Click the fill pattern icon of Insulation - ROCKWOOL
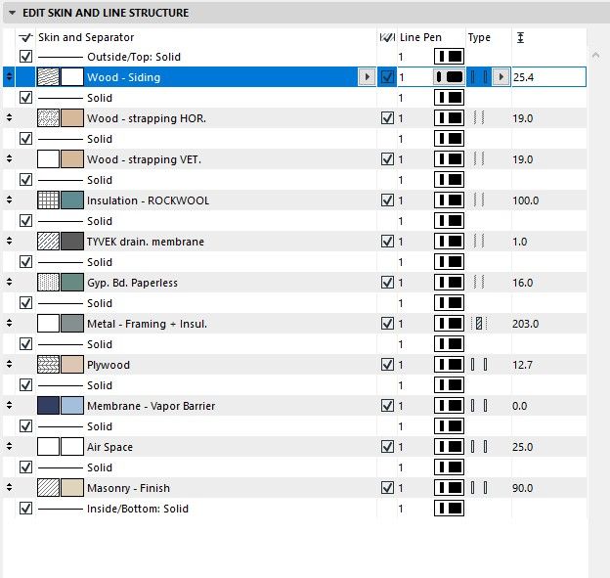 pyautogui.click(x=49, y=200)
